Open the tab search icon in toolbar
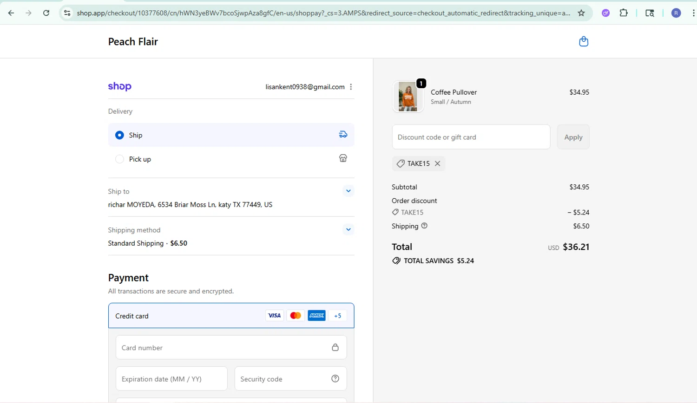Image resolution: width=697 pixels, height=403 pixels. tap(650, 13)
